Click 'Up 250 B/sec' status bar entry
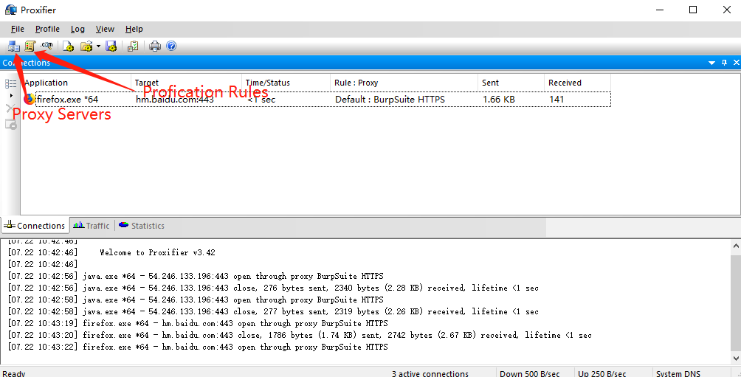This screenshot has height=377, width=741. tap(602, 373)
